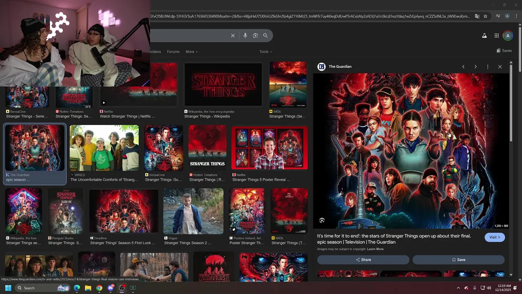Open the Google apps grid
Image resolution: width=522 pixels, height=294 pixels.
pos(497,36)
